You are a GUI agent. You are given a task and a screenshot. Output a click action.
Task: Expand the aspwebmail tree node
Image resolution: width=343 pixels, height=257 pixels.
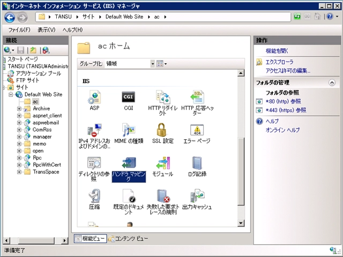[19, 123]
